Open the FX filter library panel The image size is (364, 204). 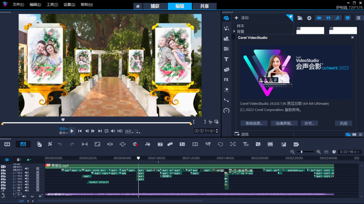click(x=226, y=80)
